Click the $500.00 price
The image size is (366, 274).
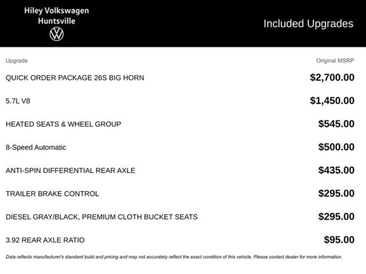click(336, 147)
